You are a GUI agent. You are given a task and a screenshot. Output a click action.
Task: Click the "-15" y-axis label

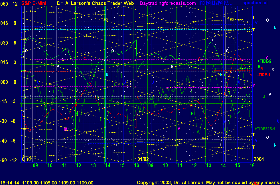pos(4,101)
